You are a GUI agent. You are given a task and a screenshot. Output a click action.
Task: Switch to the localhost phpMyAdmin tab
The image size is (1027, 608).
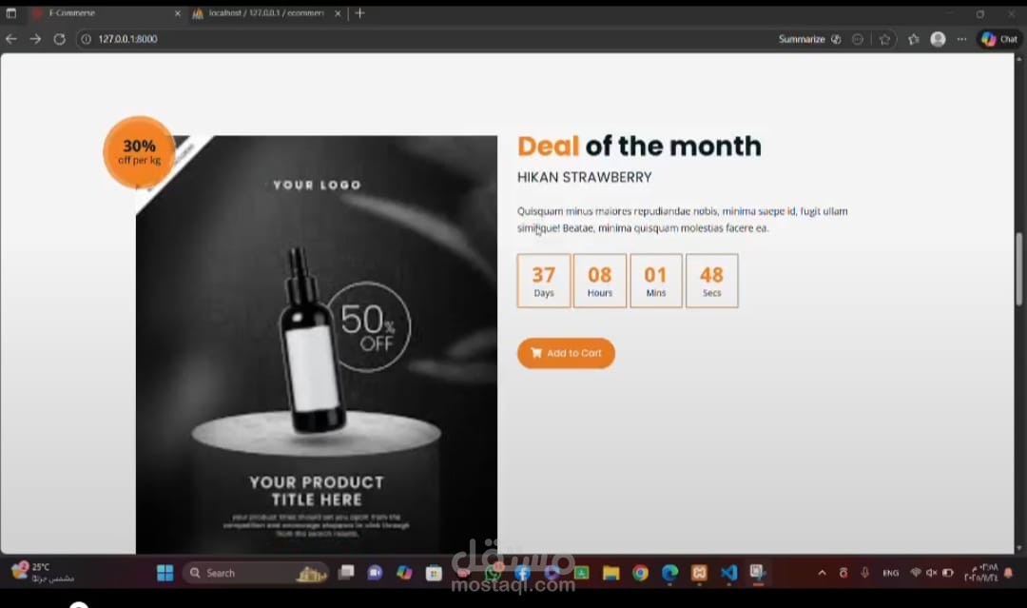click(265, 13)
